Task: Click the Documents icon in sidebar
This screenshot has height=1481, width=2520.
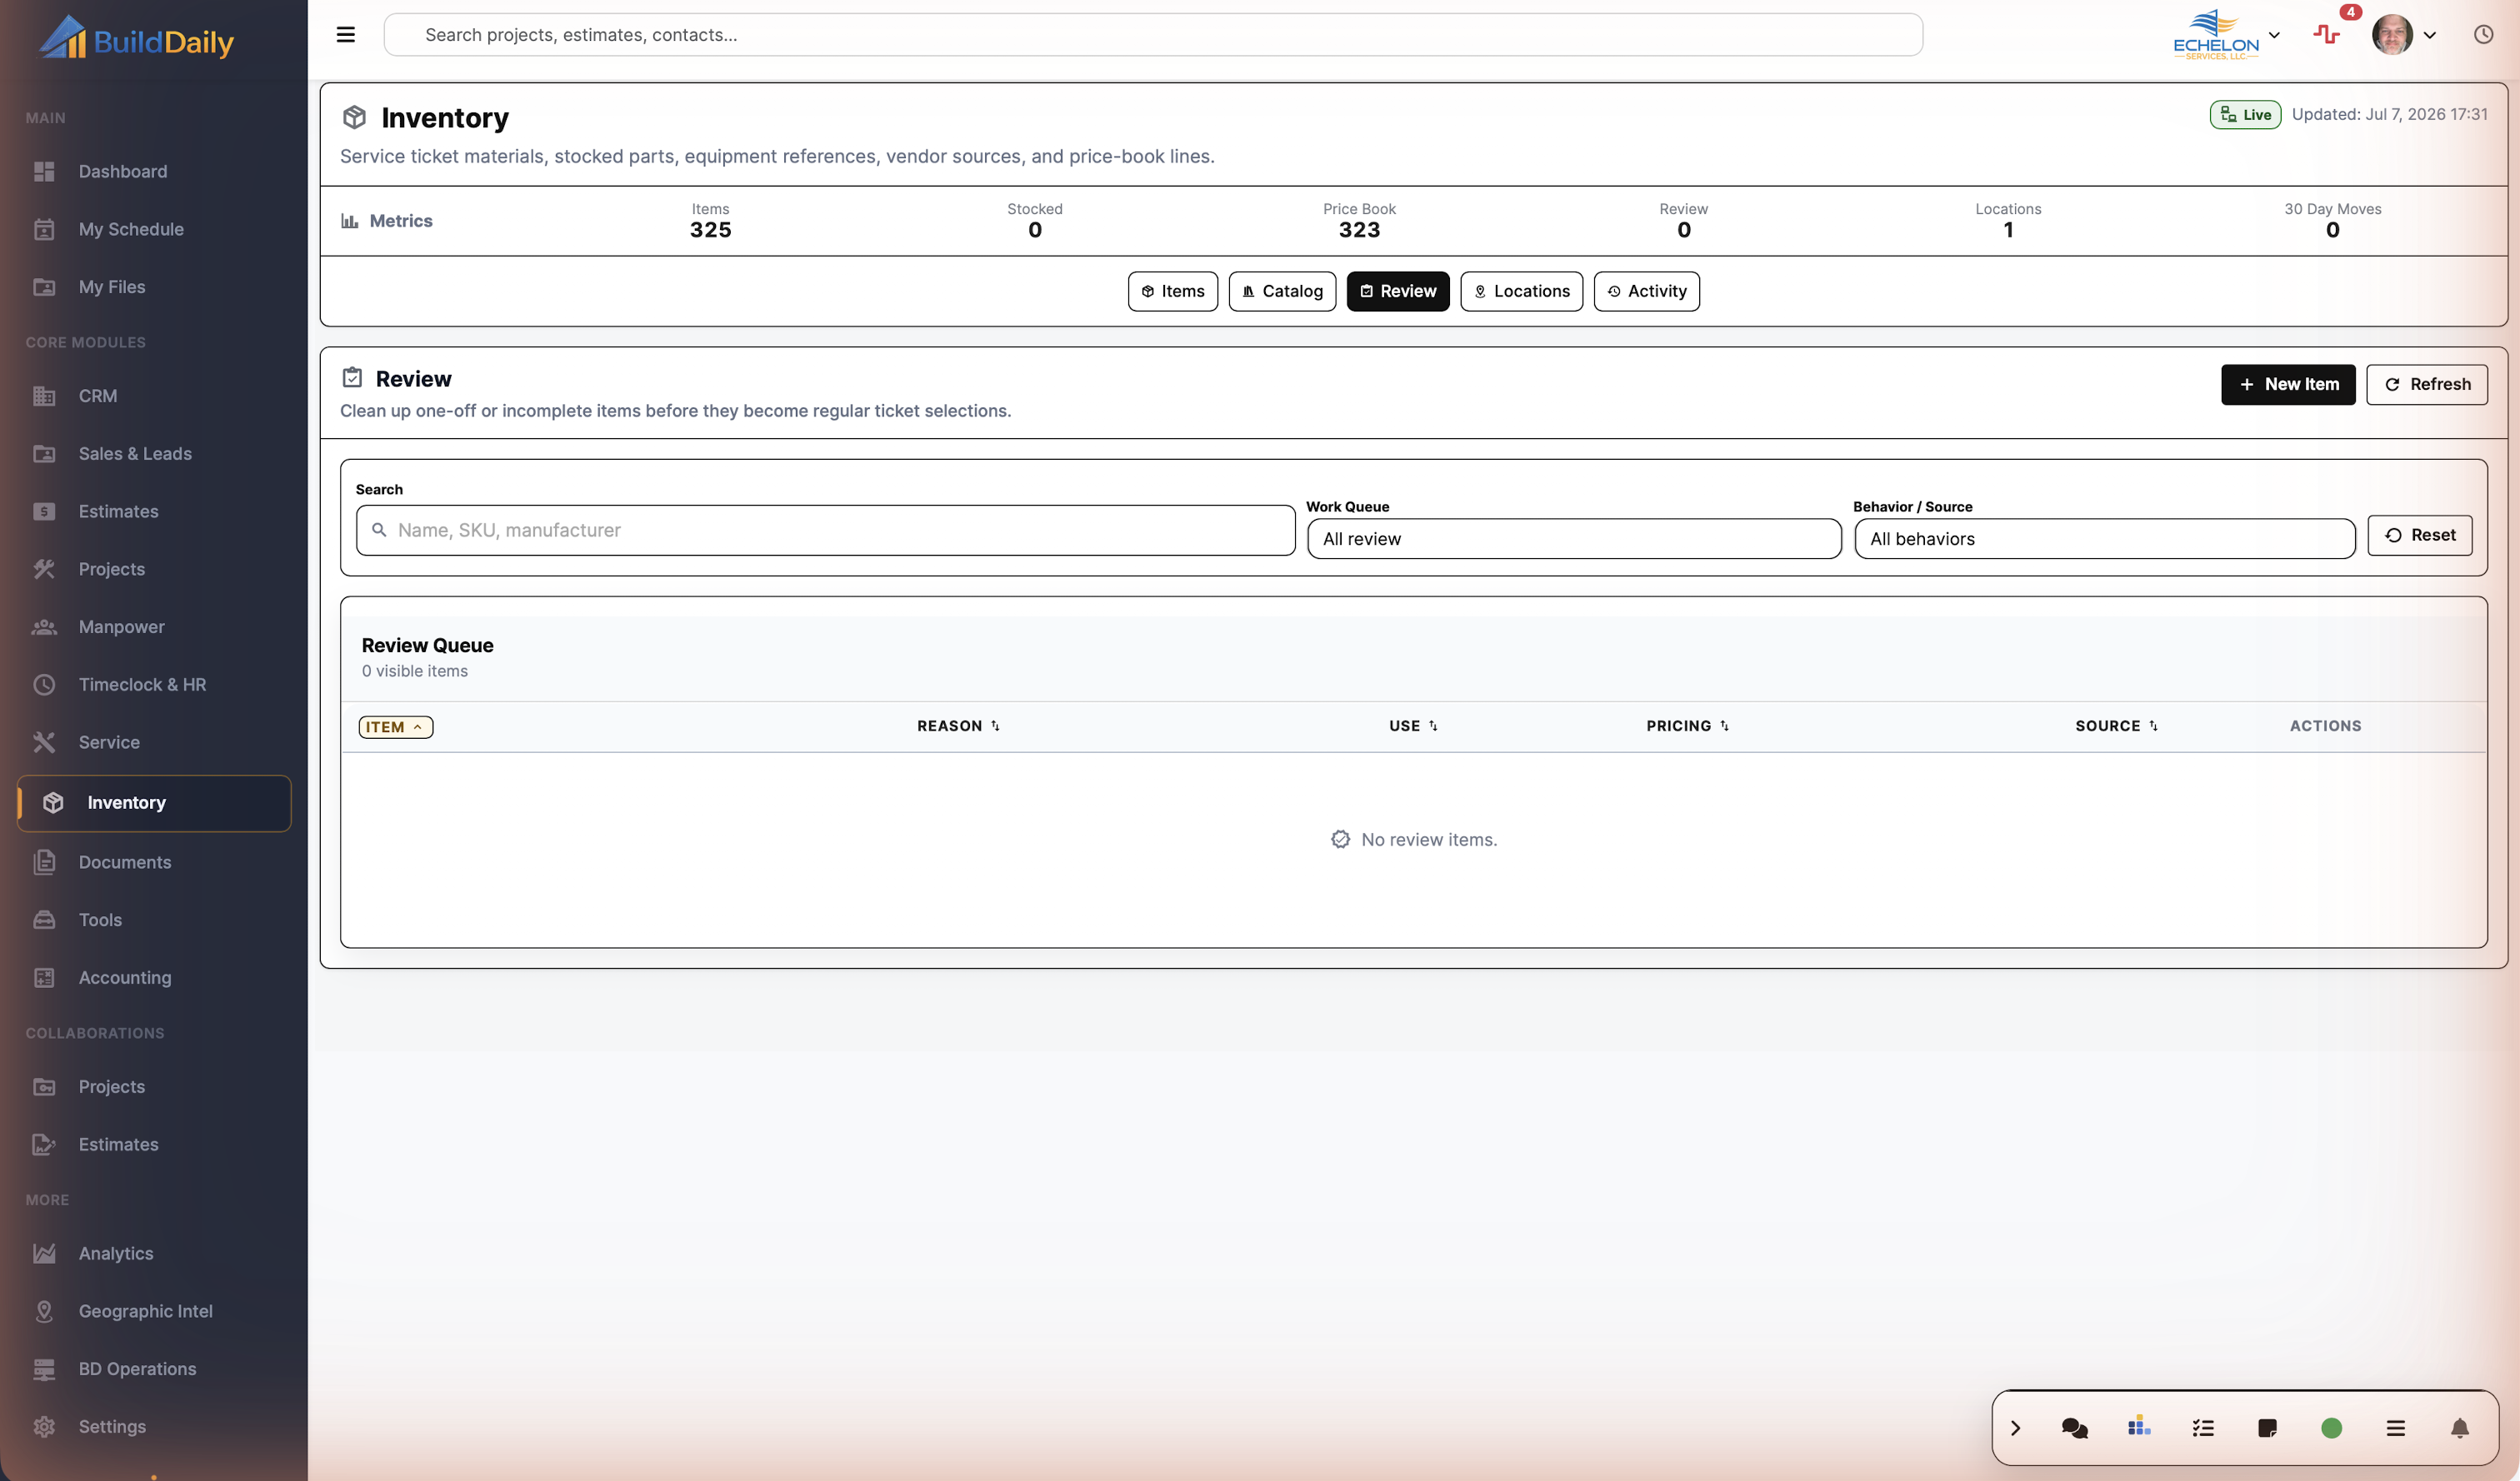Action: 44,864
